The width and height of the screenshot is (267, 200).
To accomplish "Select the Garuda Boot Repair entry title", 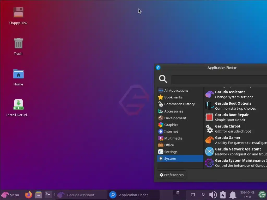I will point(232,115).
